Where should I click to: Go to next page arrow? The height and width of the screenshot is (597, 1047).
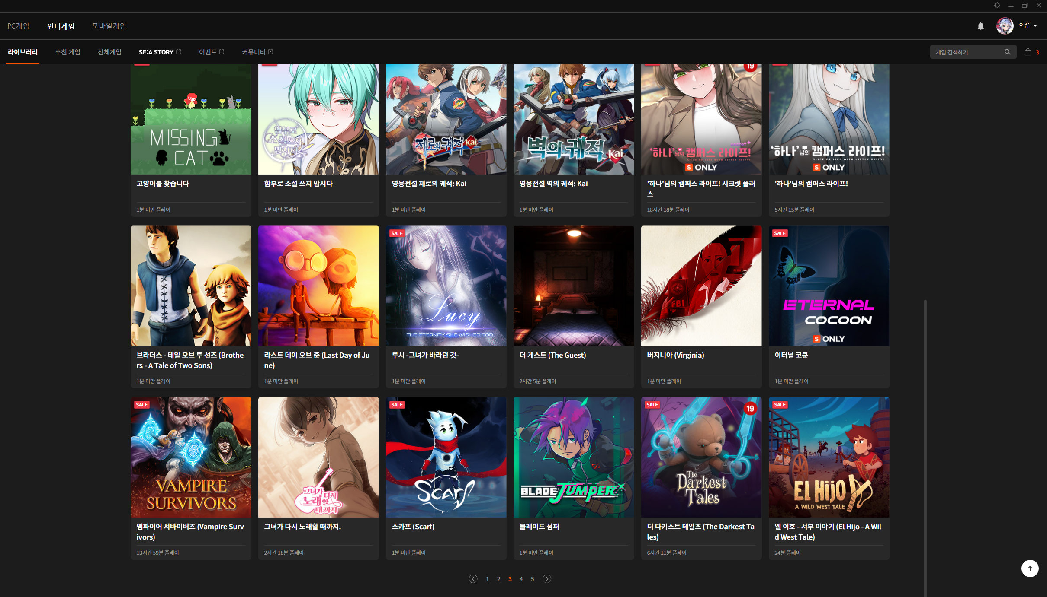pos(547,579)
